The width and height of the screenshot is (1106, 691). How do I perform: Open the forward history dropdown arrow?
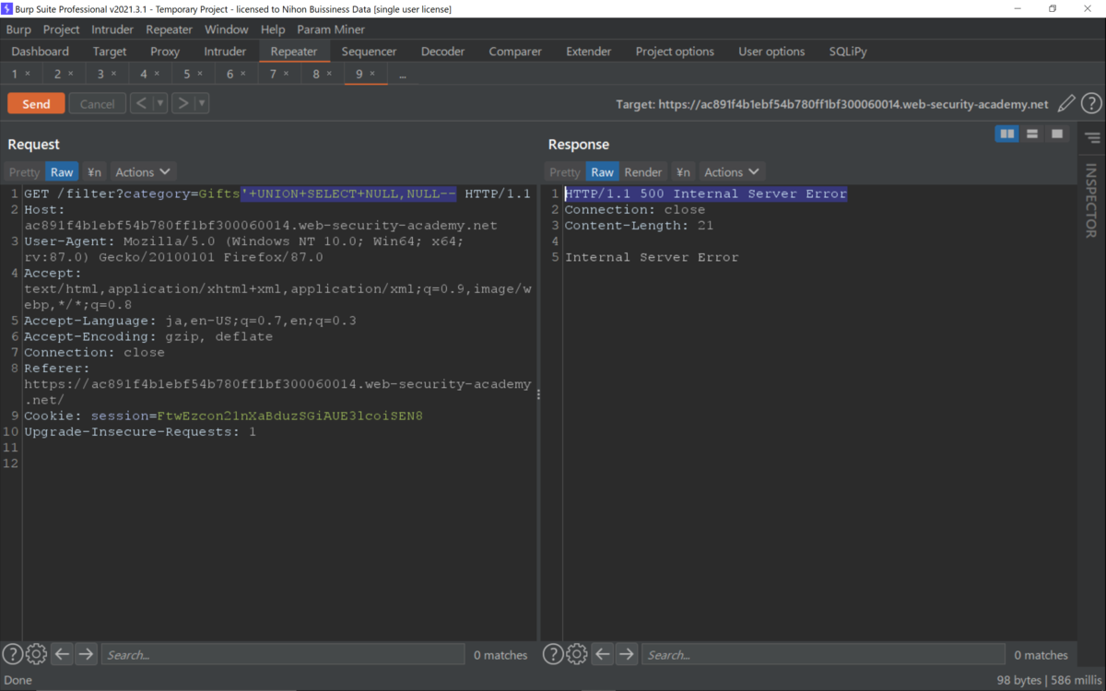click(202, 103)
